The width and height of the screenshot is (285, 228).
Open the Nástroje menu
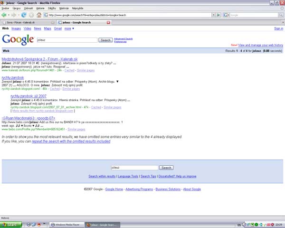point(64,8)
